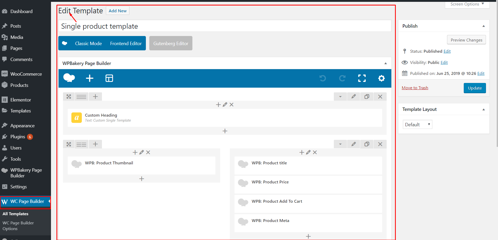Image resolution: width=498 pixels, height=240 pixels.
Task: Change layout of the two-column product row
Action: [x=81, y=144]
